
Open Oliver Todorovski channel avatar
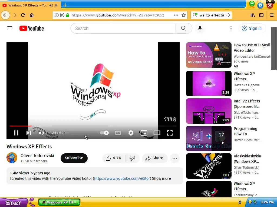tap(12, 158)
